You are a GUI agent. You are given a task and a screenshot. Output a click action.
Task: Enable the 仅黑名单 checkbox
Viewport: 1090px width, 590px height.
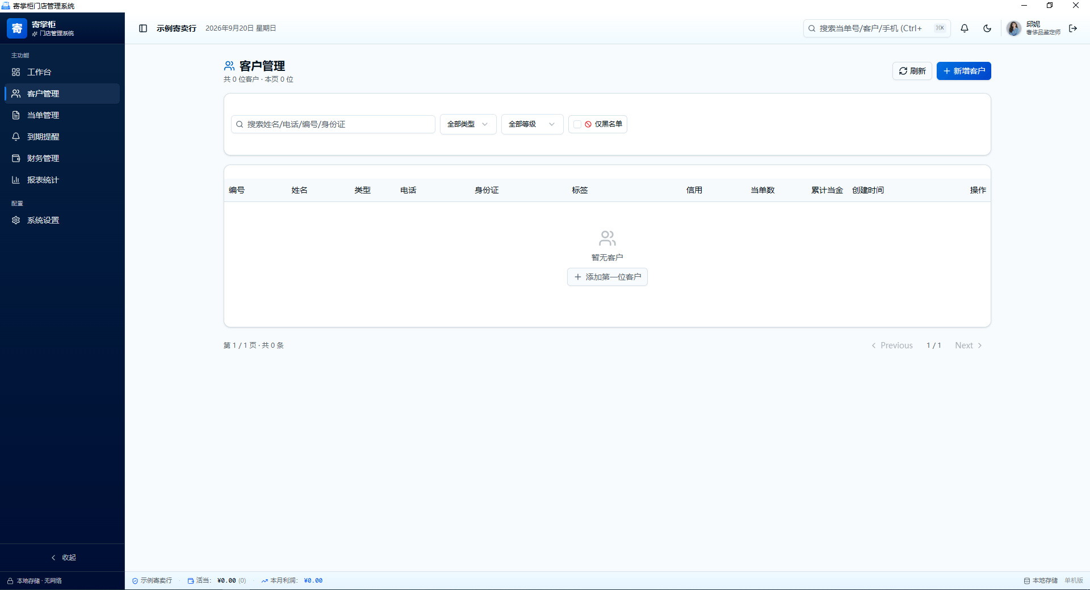(x=577, y=124)
